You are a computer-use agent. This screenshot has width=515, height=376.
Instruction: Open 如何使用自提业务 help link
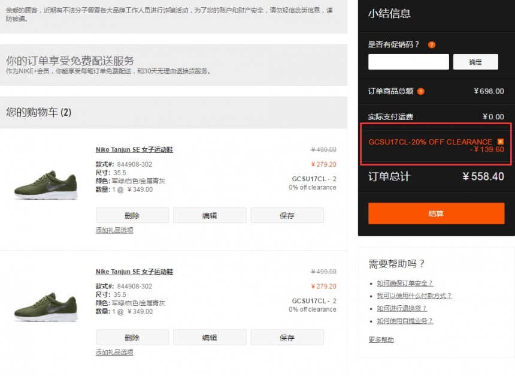[x=405, y=321]
